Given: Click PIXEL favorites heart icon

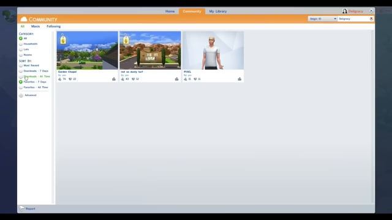Looking at the screenshot, I should (195, 79).
